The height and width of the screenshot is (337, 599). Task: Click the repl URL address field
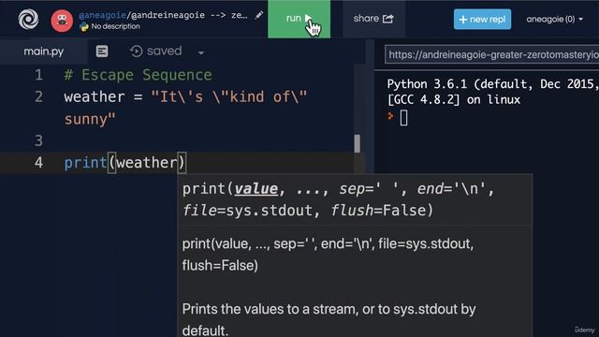point(492,54)
